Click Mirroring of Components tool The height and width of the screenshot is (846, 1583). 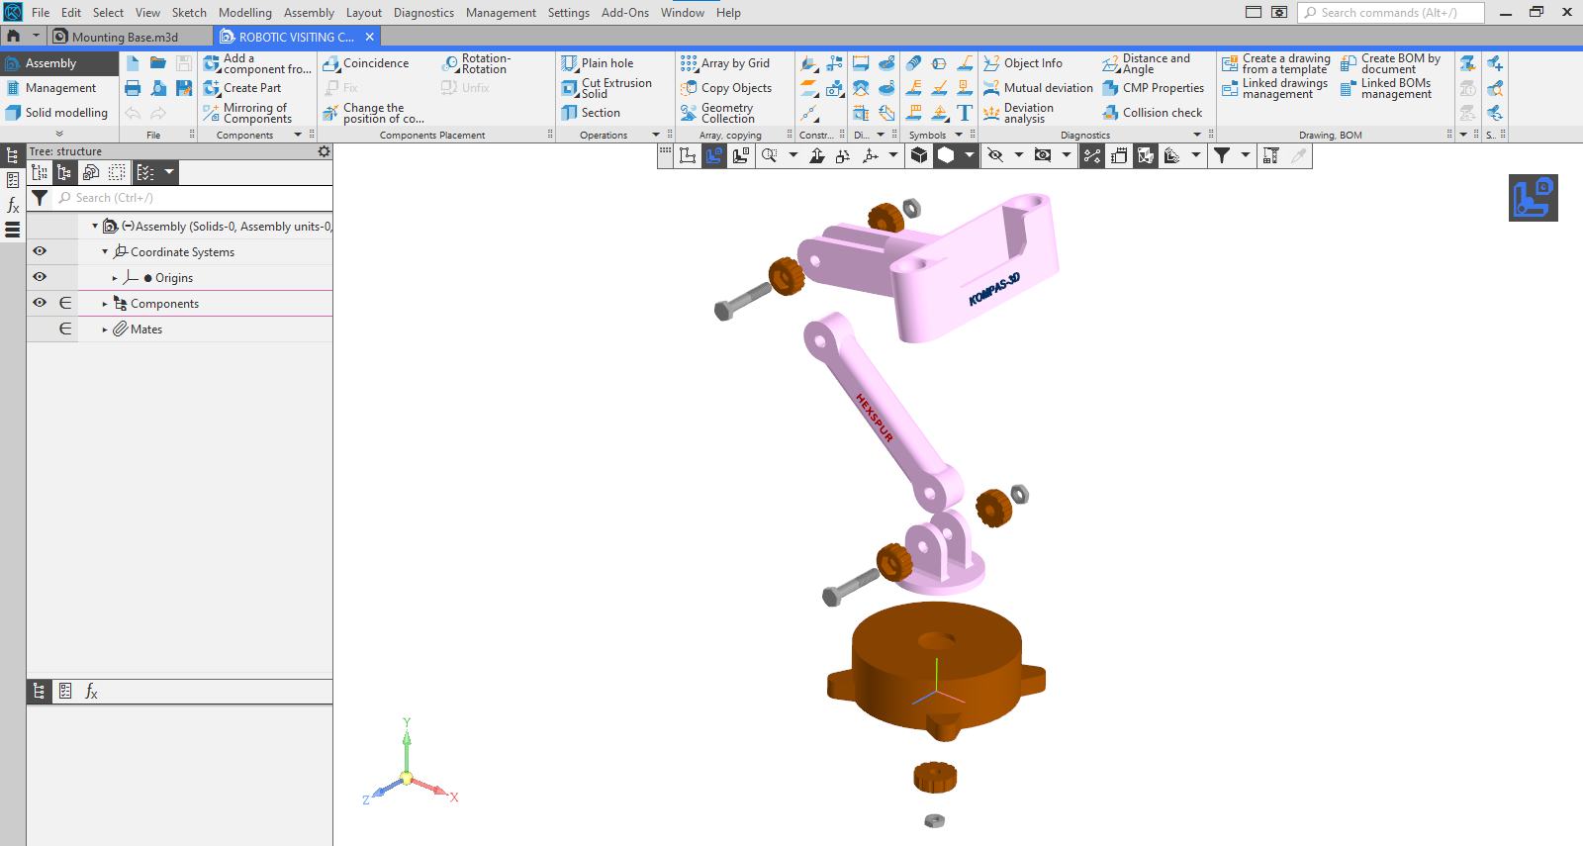248,113
